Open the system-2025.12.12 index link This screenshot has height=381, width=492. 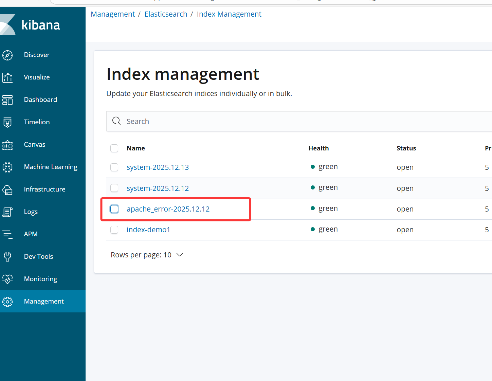tap(158, 188)
